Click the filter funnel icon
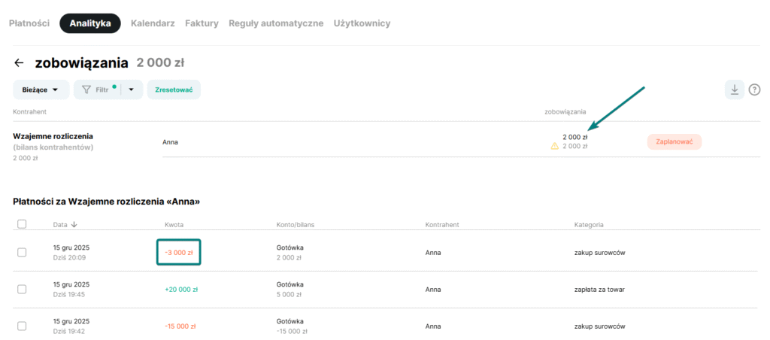 tap(86, 90)
